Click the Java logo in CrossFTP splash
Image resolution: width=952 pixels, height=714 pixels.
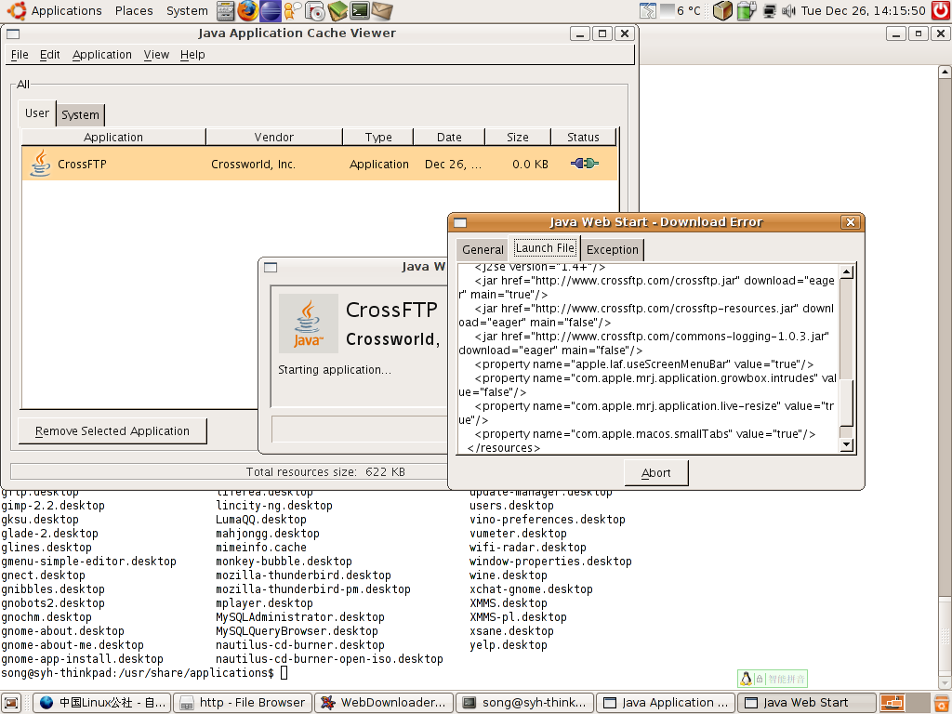pos(308,324)
